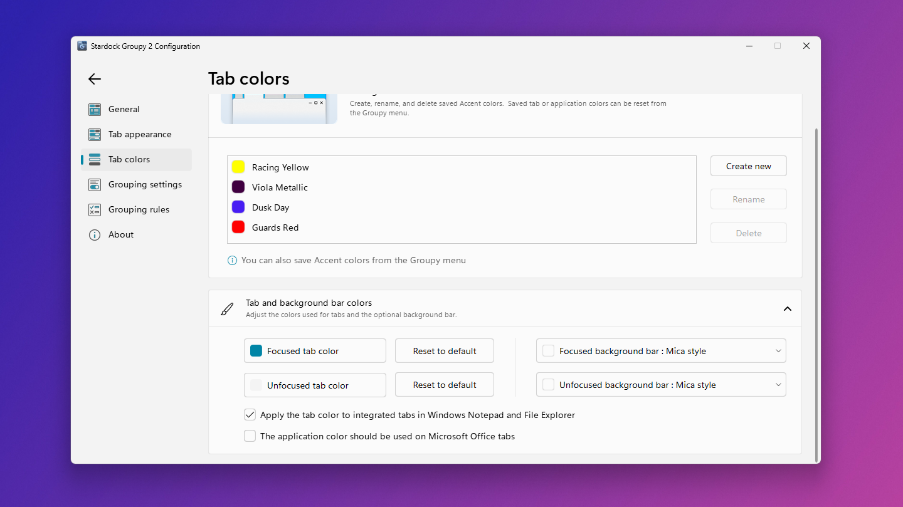Go to Tab appearance settings
903x507 pixels.
click(x=137, y=135)
